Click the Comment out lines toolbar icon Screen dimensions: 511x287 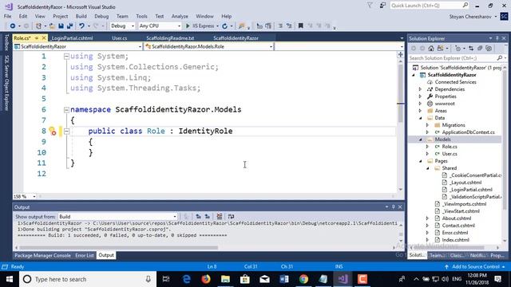pyautogui.click(x=280, y=26)
